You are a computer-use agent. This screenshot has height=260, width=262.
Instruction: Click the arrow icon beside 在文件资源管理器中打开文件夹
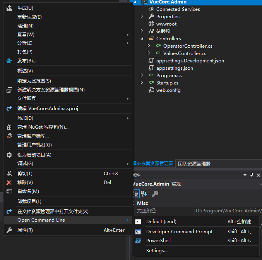(x=9, y=211)
